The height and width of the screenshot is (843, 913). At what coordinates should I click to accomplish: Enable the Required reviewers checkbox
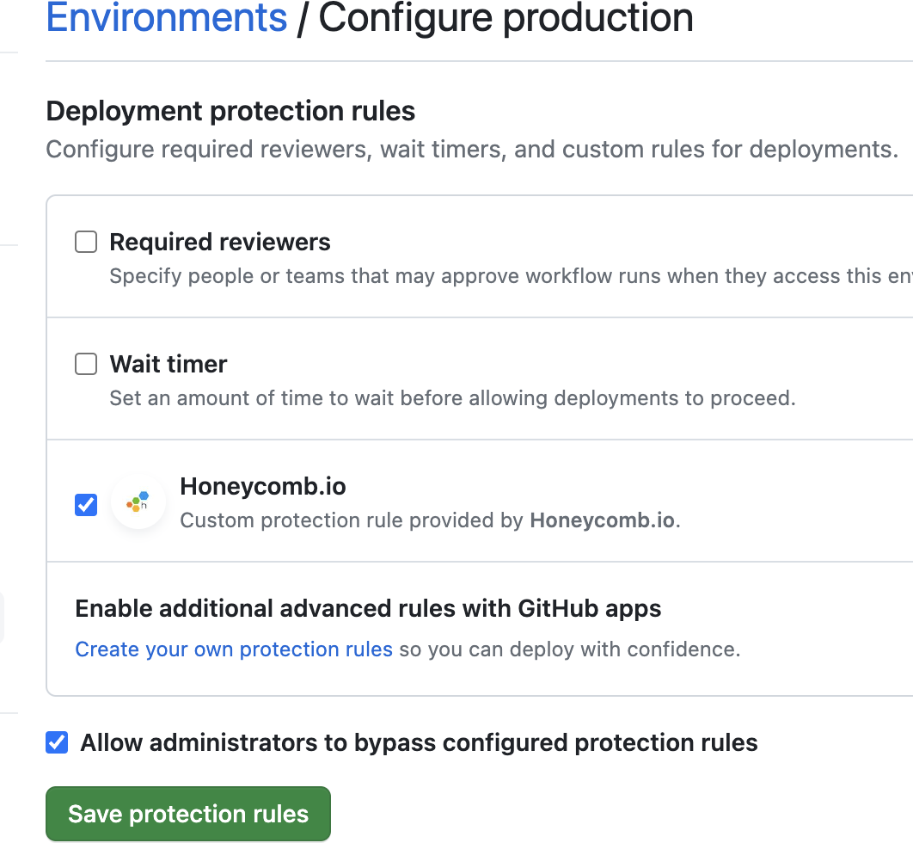tap(85, 242)
